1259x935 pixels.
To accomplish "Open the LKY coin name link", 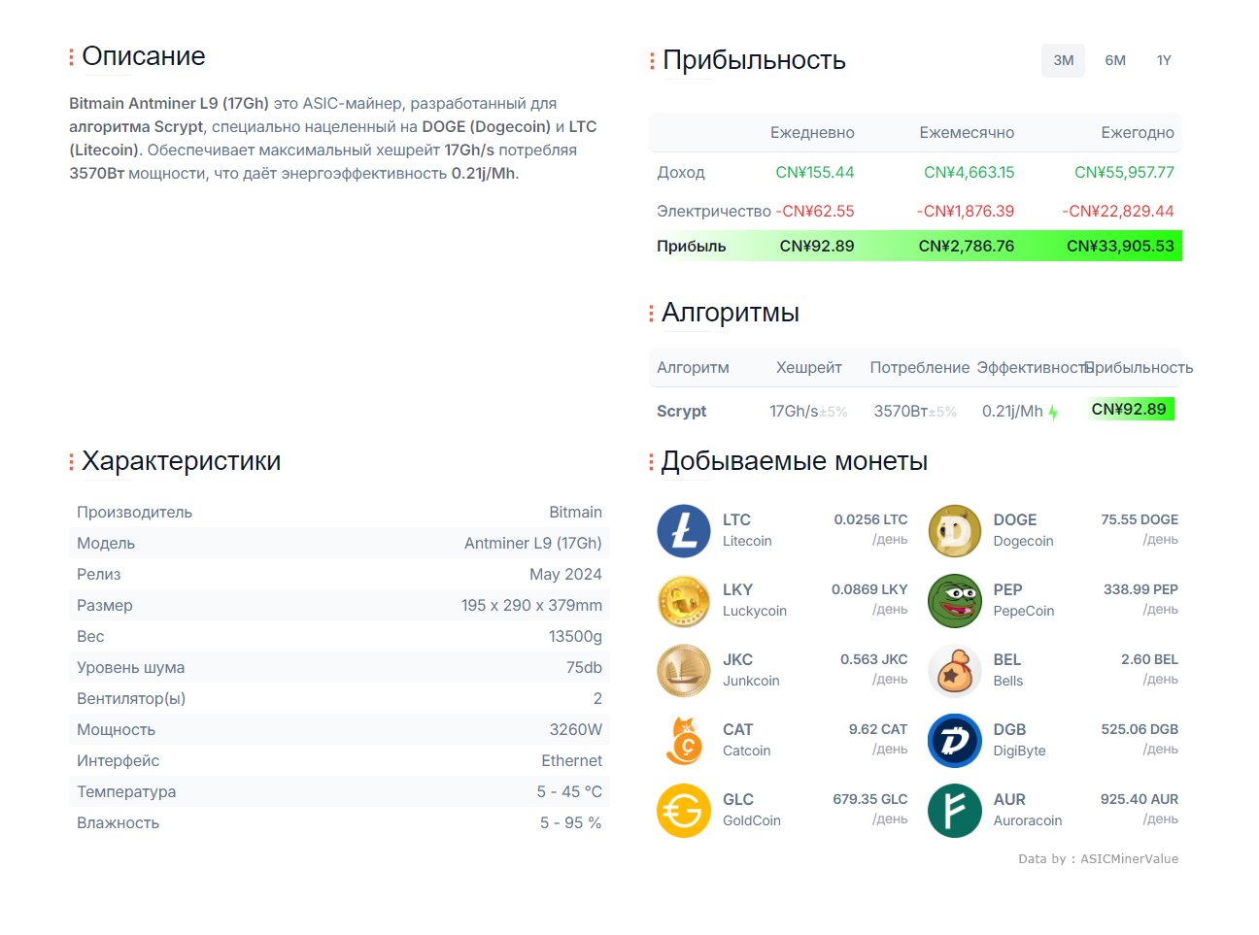I will pos(737,589).
